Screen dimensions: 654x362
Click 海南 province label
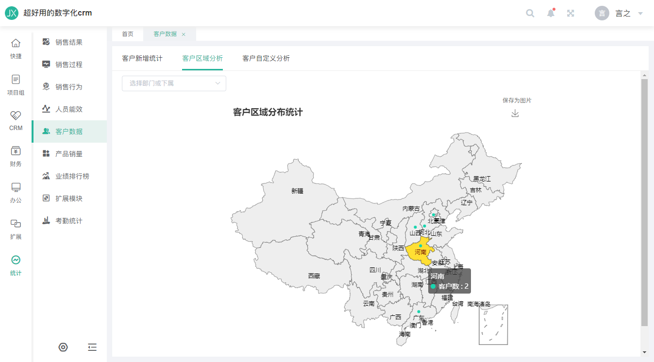(405, 334)
